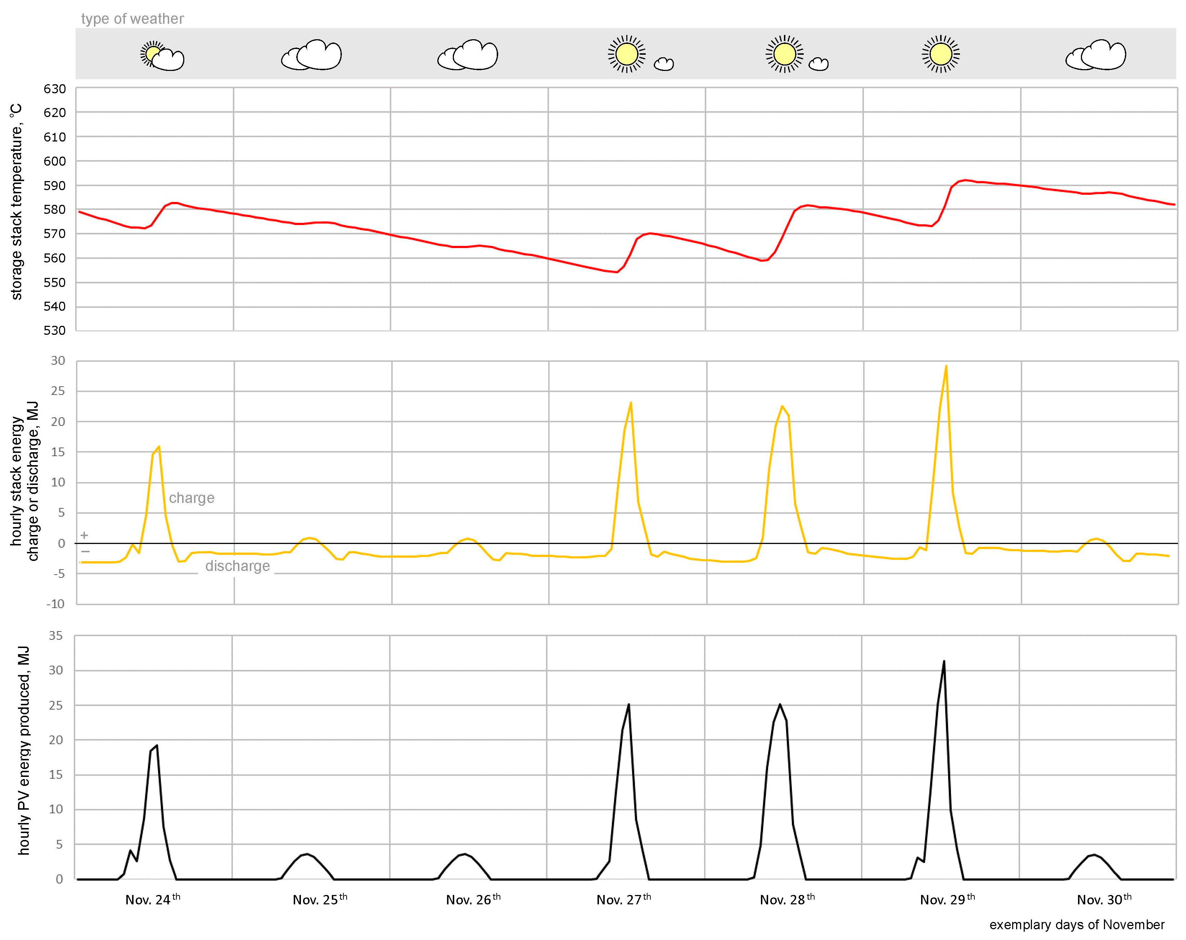Click the 530 tick on the temperature axis
1186x940 pixels.
(54, 330)
